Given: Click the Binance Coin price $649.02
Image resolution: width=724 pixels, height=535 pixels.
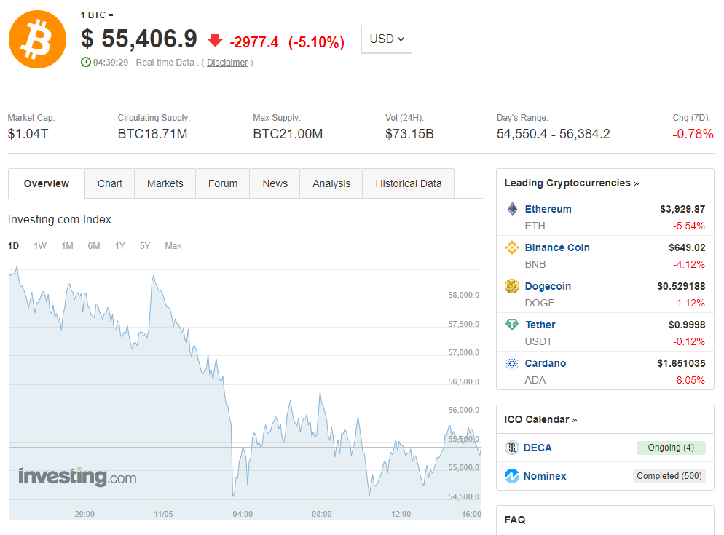Looking at the screenshot, I should pyautogui.click(x=687, y=247).
